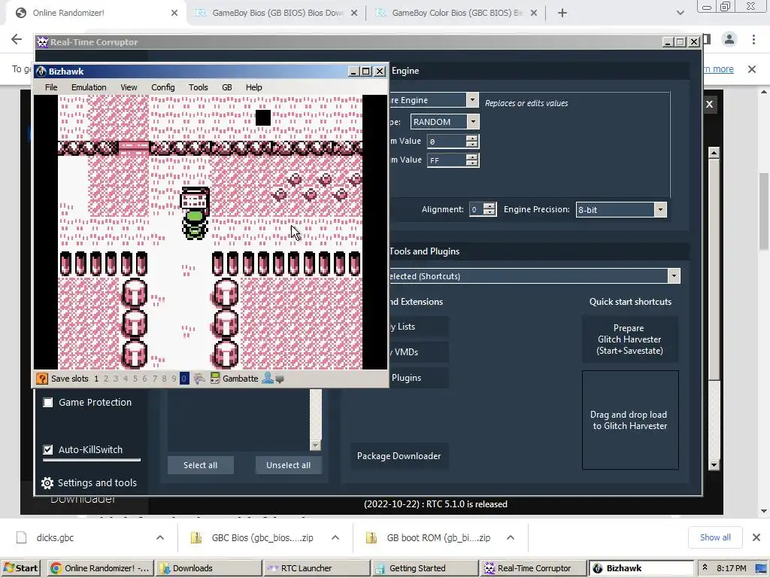Click the Unselect all button
This screenshot has height=578, width=770.
288,465
